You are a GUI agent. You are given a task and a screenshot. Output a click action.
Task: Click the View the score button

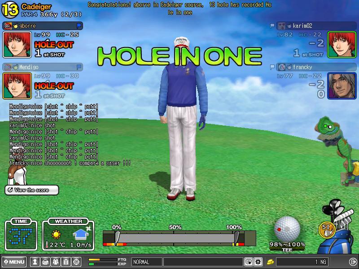[x=32, y=190]
